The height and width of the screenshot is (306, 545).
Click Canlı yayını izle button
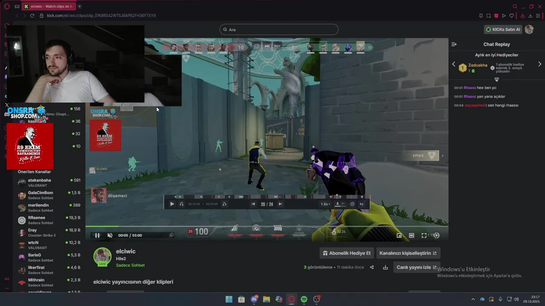coord(416,267)
